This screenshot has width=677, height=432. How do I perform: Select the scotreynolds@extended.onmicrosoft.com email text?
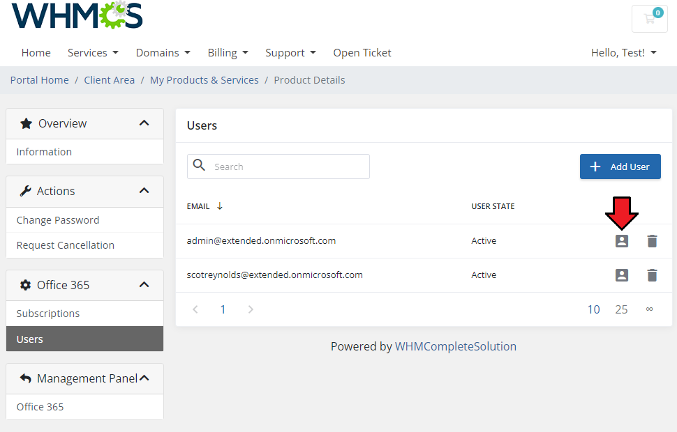pyautogui.click(x=274, y=275)
